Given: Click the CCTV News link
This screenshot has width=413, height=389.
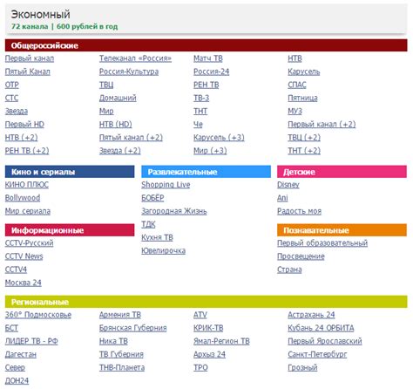Looking at the screenshot, I should point(24,256).
